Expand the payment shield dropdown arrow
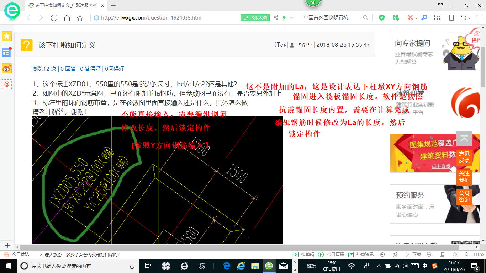Screen dimensions: 486x273 tap(388, 18)
